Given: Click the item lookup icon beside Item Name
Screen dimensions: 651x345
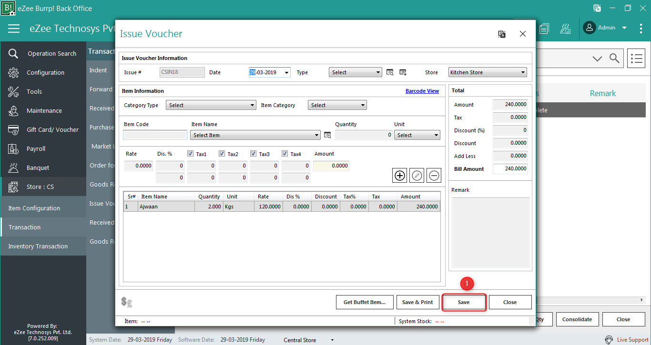Looking at the screenshot, I should pos(327,135).
